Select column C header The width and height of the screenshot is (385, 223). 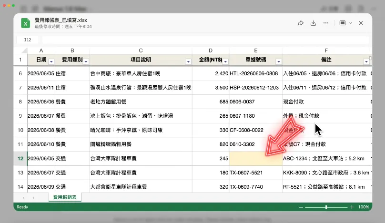pos(141,51)
